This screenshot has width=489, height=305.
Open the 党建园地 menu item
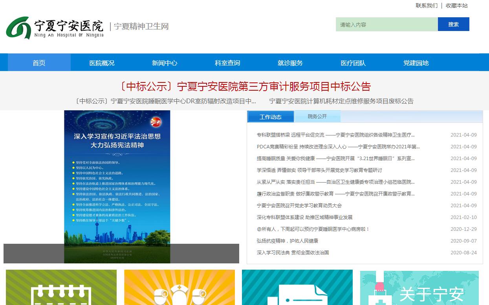[416, 63]
